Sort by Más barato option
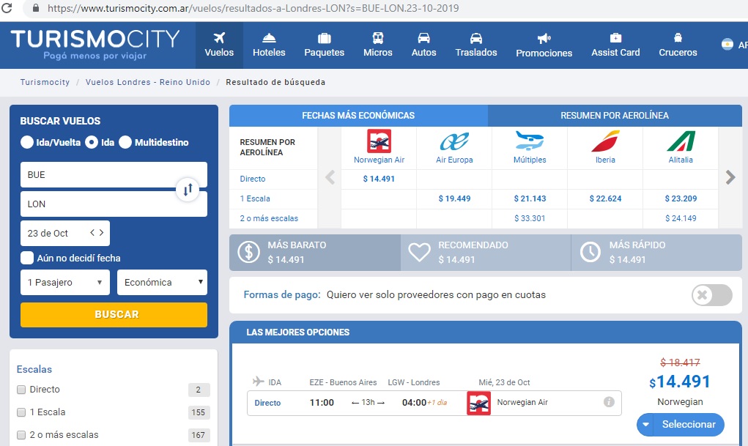The width and height of the screenshot is (748, 446). pyautogui.click(x=315, y=253)
